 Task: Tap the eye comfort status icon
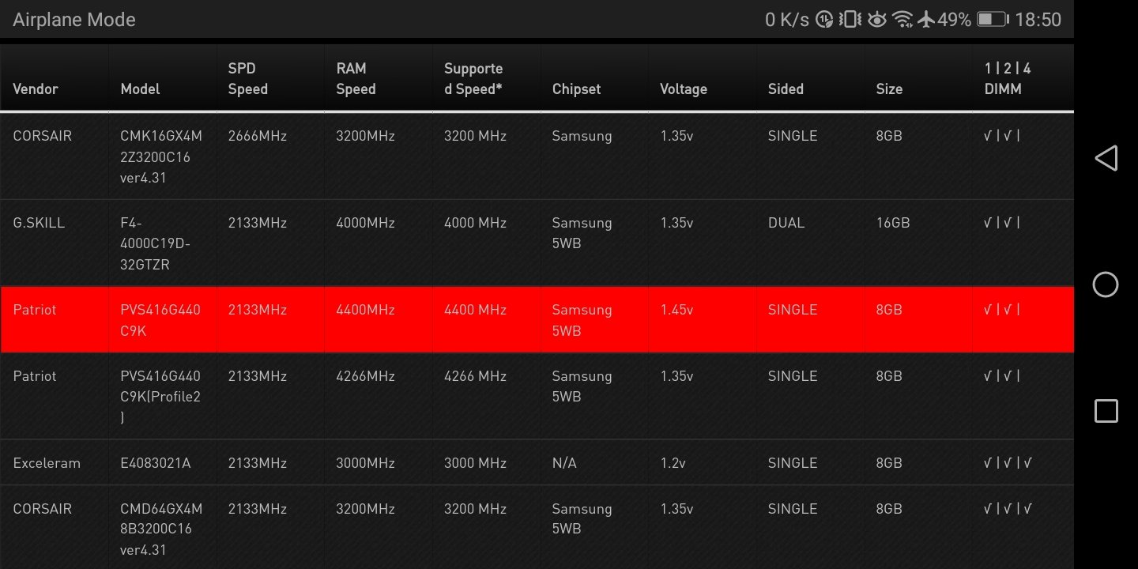[x=876, y=20]
